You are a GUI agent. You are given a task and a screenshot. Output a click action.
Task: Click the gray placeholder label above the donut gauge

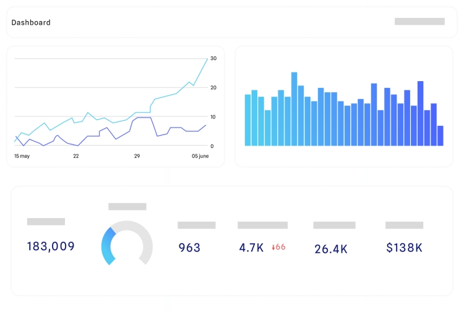point(127,206)
